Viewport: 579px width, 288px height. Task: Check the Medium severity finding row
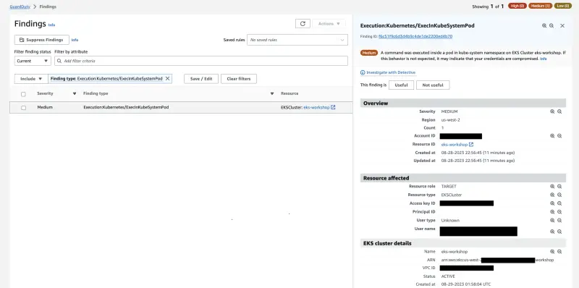(x=23, y=108)
